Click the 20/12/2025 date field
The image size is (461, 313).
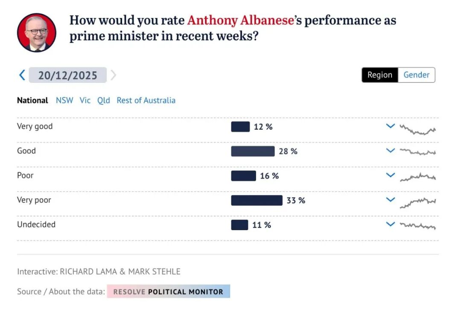pos(68,75)
